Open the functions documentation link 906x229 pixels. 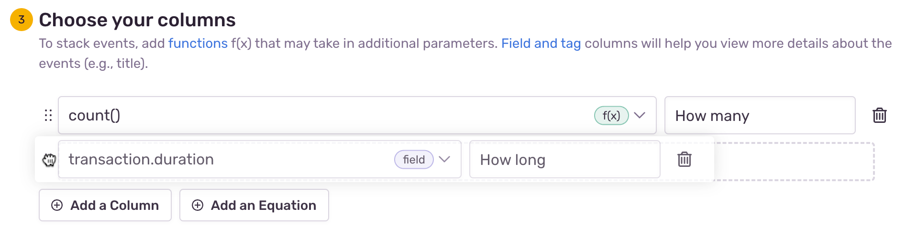tap(198, 44)
